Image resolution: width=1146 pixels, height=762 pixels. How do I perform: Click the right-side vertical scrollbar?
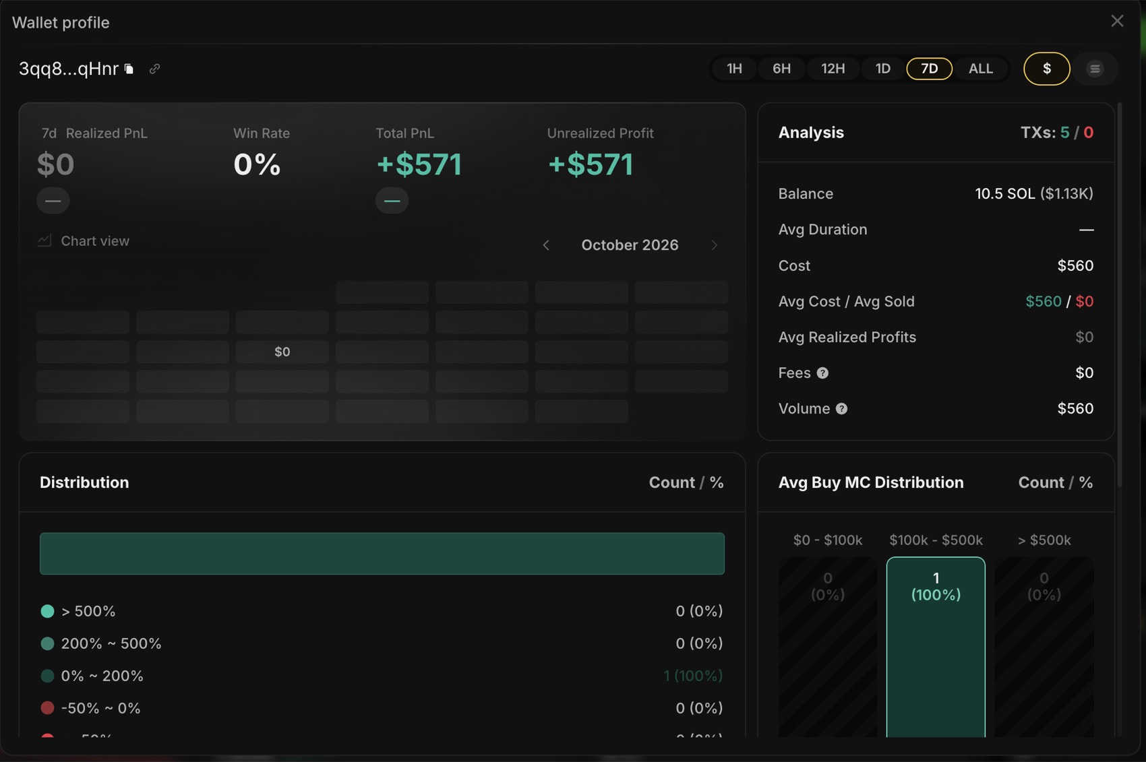1120,294
